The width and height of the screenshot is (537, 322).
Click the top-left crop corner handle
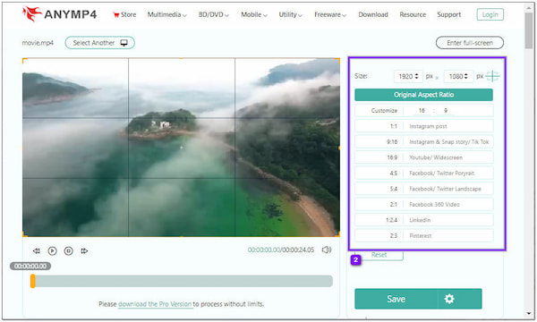(x=25, y=60)
